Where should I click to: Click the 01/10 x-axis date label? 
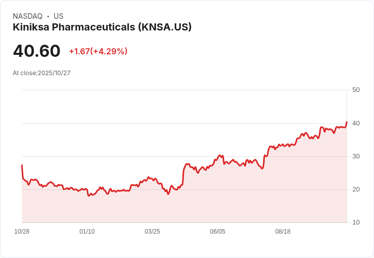tap(87, 232)
